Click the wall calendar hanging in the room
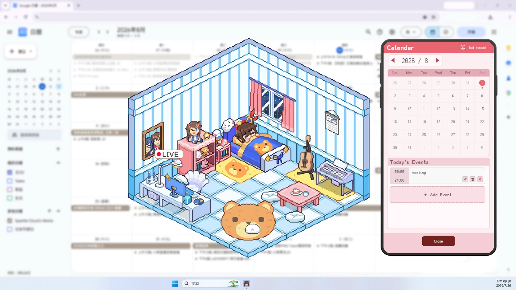 coord(332,122)
